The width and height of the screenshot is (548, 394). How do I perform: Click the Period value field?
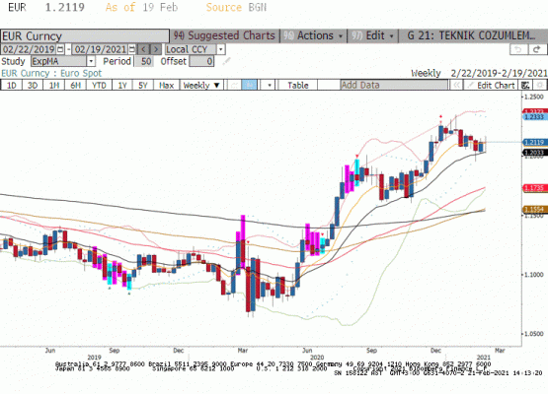(144, 61)
